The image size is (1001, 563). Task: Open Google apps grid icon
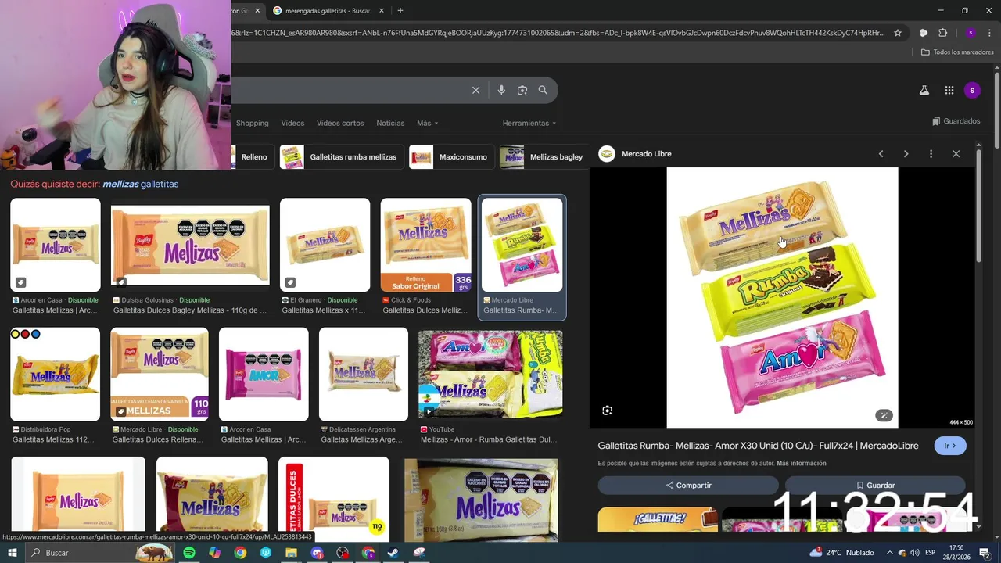[x=949, y=90]
